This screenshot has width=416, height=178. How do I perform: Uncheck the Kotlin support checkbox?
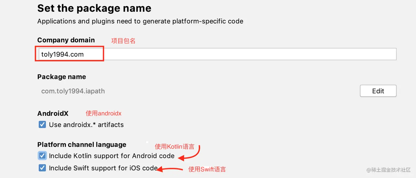(42, 156)
